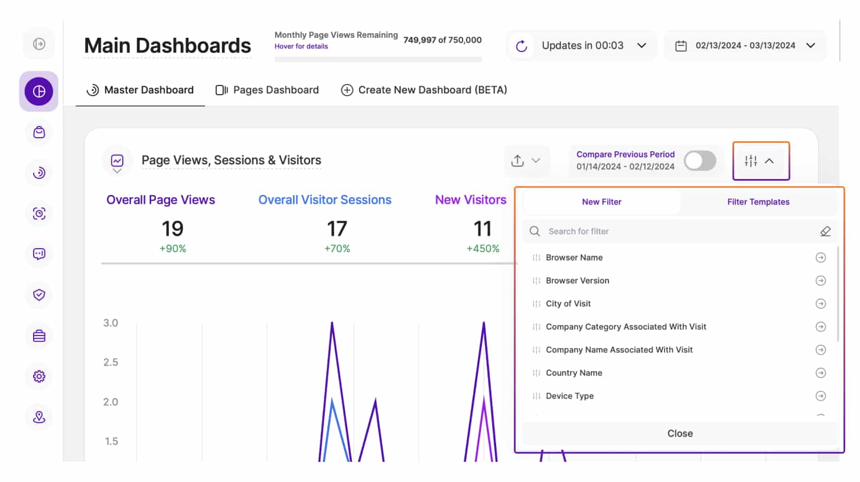Click the Close button in filter panel

coord(679,434)
